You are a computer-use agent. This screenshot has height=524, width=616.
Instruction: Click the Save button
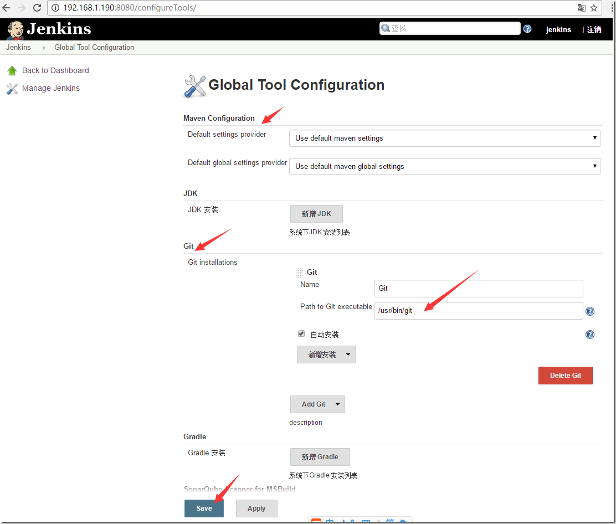pos(204,508)
